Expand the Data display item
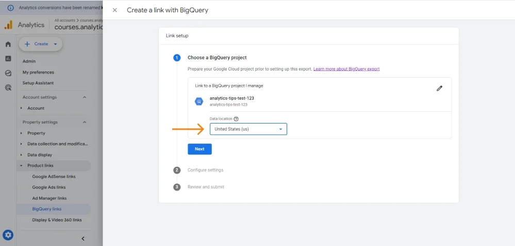515x246 pixels. 21,155
